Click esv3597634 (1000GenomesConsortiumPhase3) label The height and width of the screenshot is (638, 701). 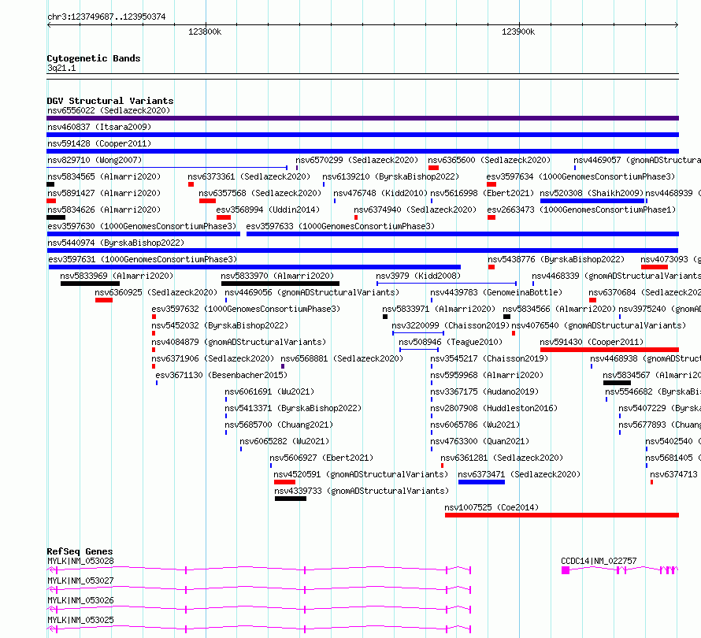[x=580, y=176]
